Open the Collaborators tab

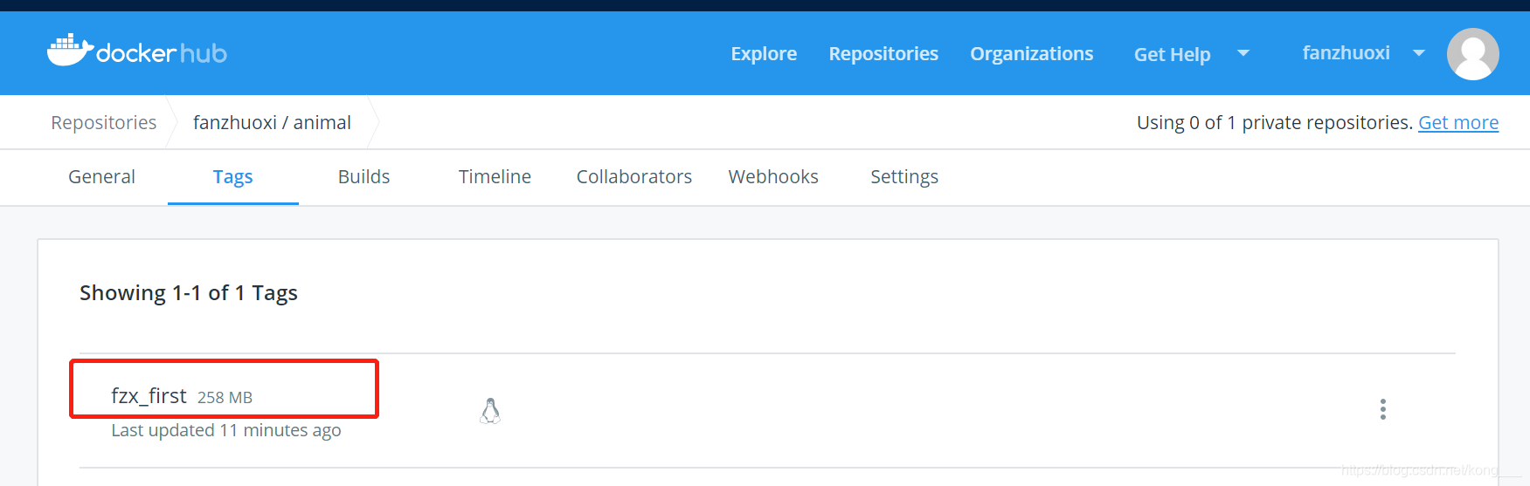coord(633,177)
